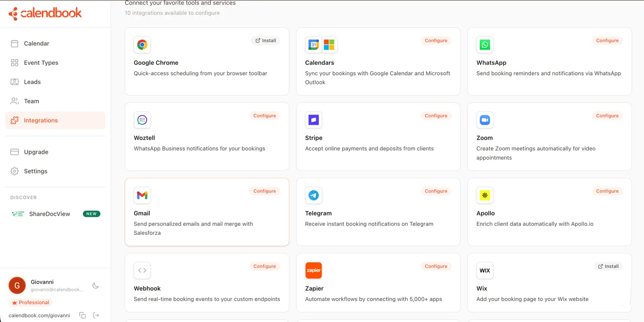Configure the Woztell integration
This screenshot has height=322, width=644.
click(264, 116)
